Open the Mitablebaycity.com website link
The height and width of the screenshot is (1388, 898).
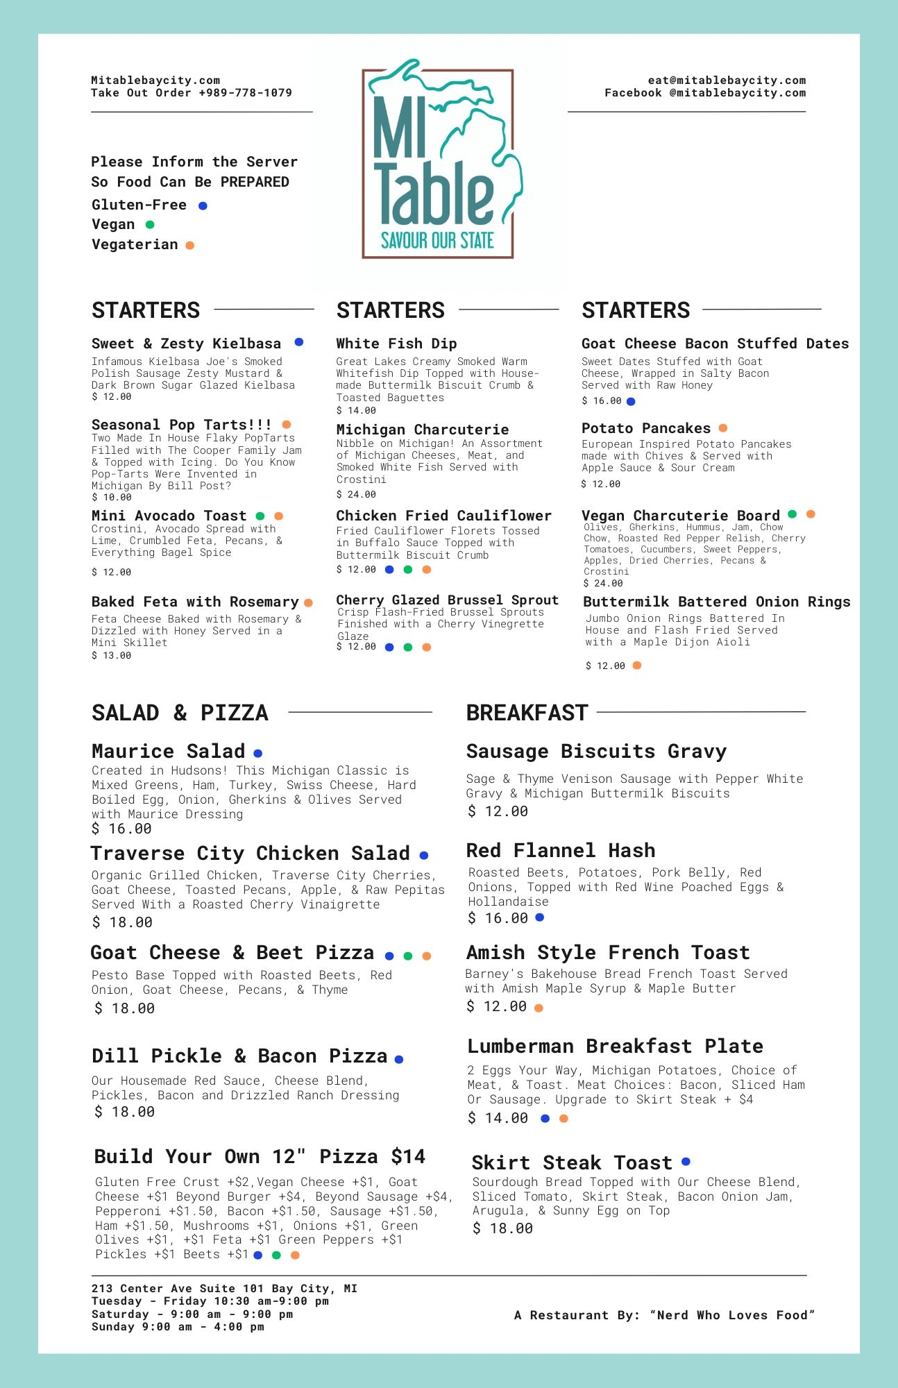coord(155,81)
